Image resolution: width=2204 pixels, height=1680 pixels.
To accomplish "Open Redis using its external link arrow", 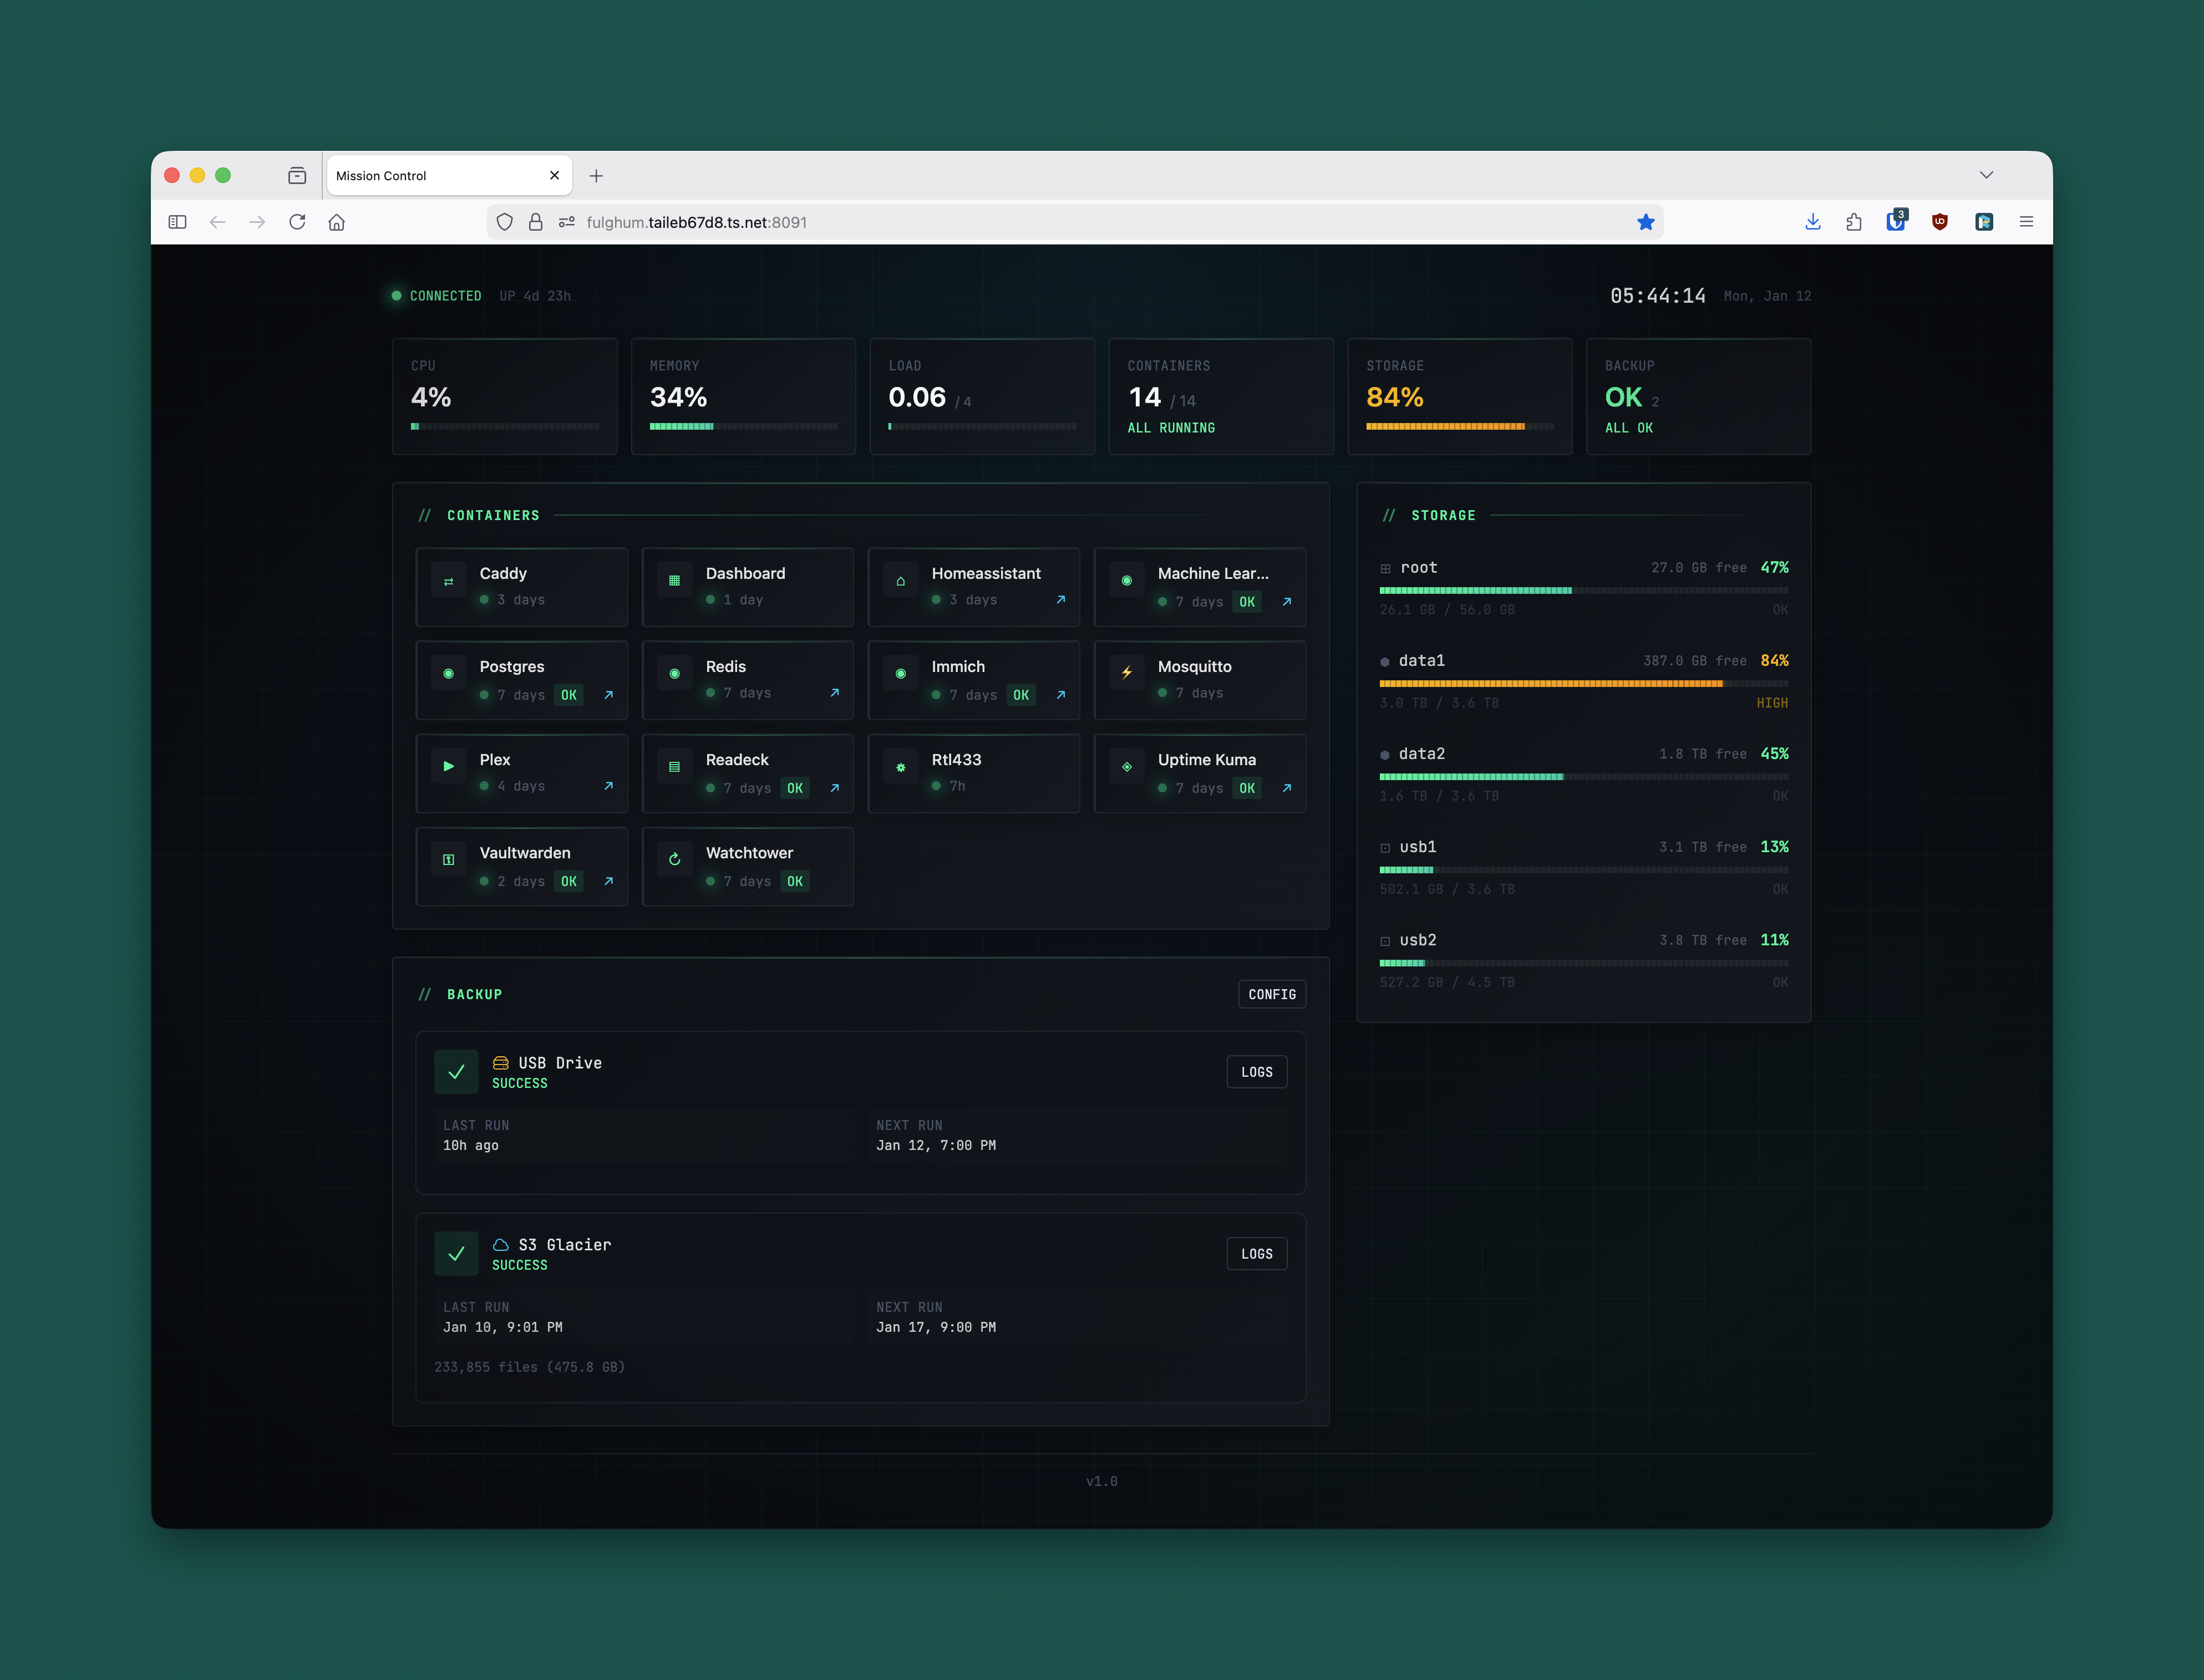I will (x=835, y=692).
